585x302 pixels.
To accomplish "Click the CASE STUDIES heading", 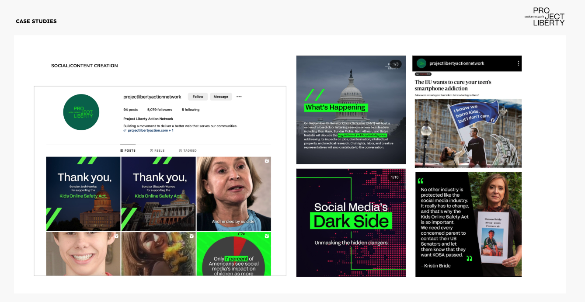I will pyautogui.click(x=36, y=21).
